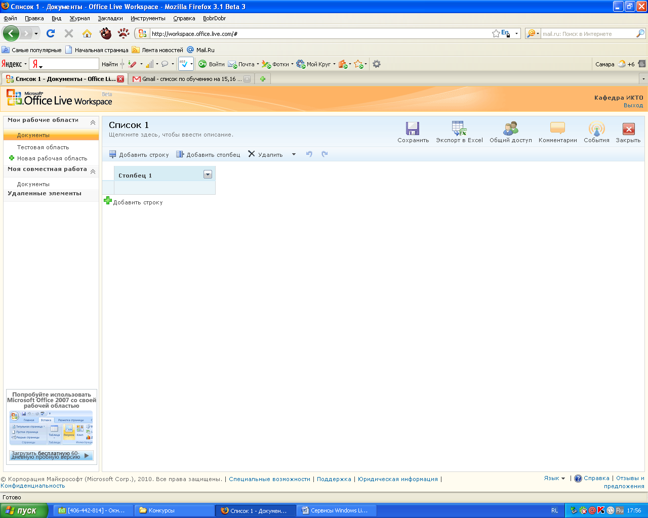Open the address bar history dropdown
This screenshot has height=518, width=648.
[517, 34]
